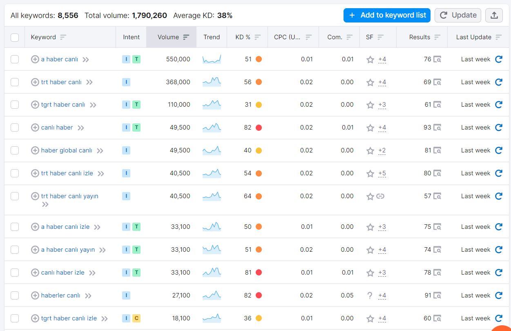Screen dimensions: 511x331
Task: Open SERP results icon for 'canlı haber izle'
Action: coord(437,273)
